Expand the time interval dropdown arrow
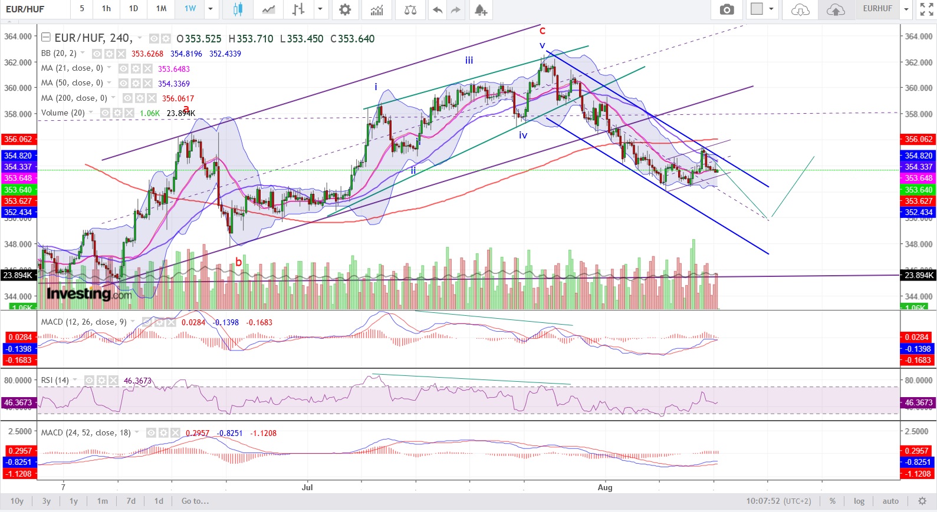 click(x=211, y=9)
